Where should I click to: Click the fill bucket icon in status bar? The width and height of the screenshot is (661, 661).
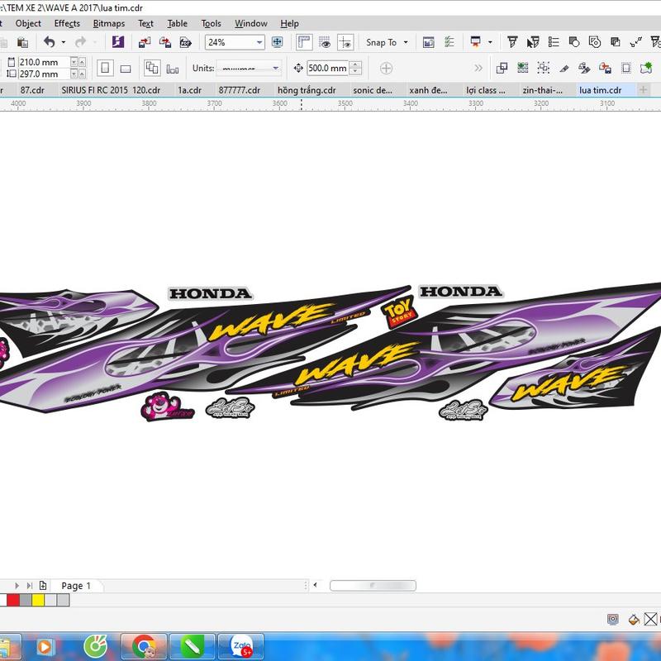634,619
